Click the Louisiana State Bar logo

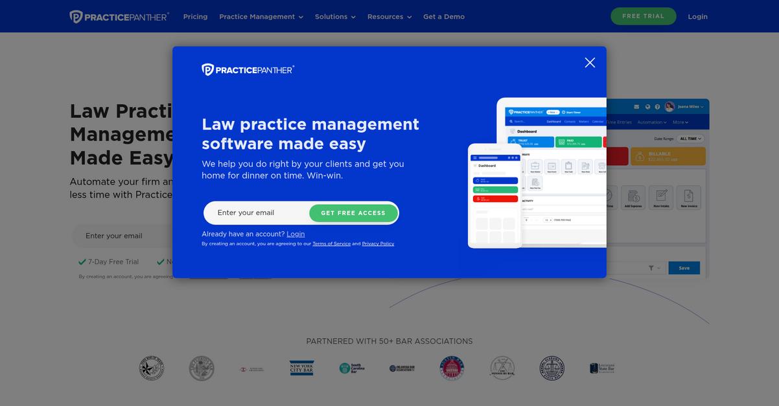pyautogui.click(x=601, y=368)
